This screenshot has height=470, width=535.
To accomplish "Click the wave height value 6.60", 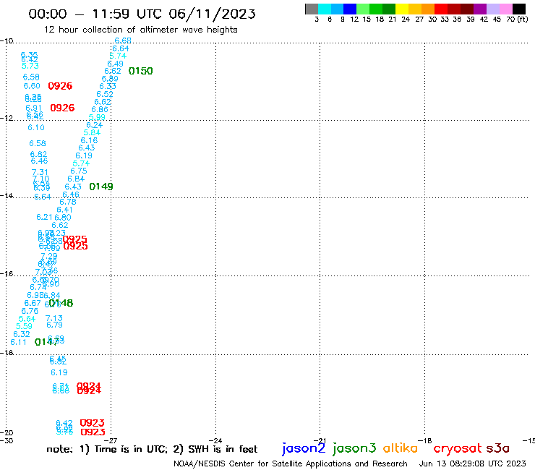I will point(32,86).
